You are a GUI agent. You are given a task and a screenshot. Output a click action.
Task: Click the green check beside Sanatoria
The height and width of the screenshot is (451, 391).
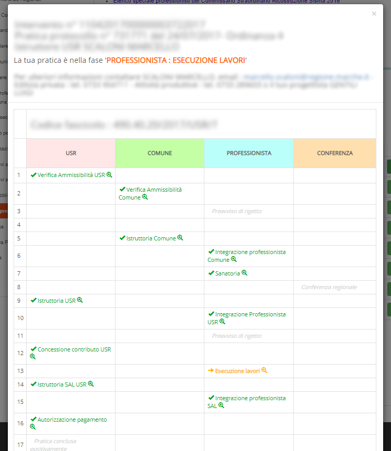(211, 273)
